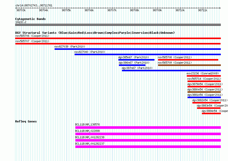228x161 pixels.
Task: Select the nsv827040 (Park2010) label
Action: pyautogui.click(x=90, y=52)
